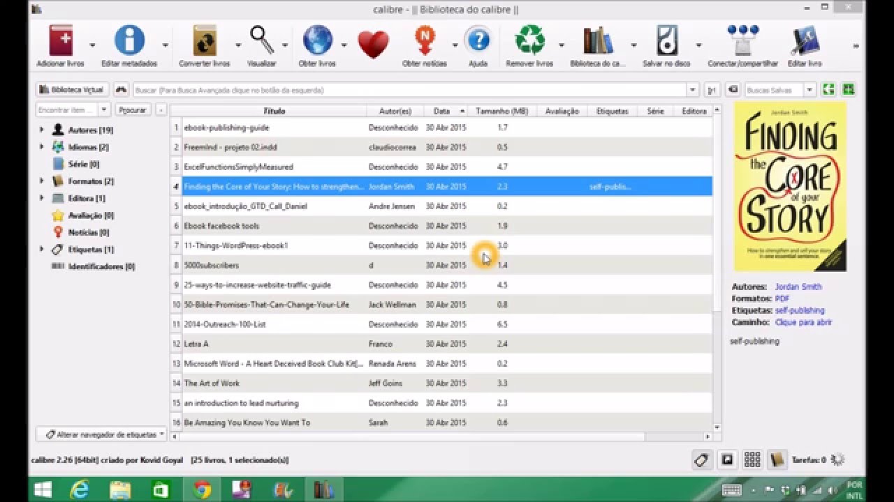The image size is (894, 502).
Task: Click the Obter livros globe icon
Action: (x=318, y=40)
